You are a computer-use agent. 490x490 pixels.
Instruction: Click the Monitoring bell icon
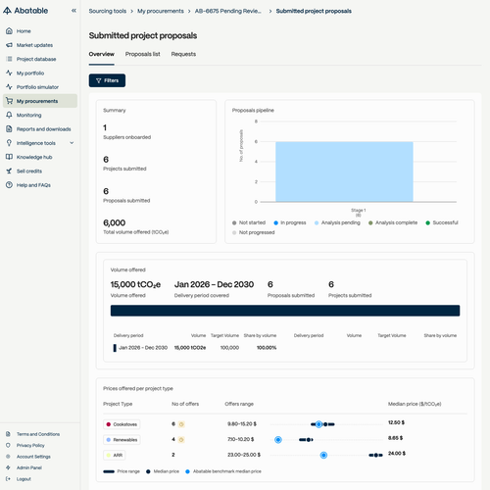click(9, 115)
